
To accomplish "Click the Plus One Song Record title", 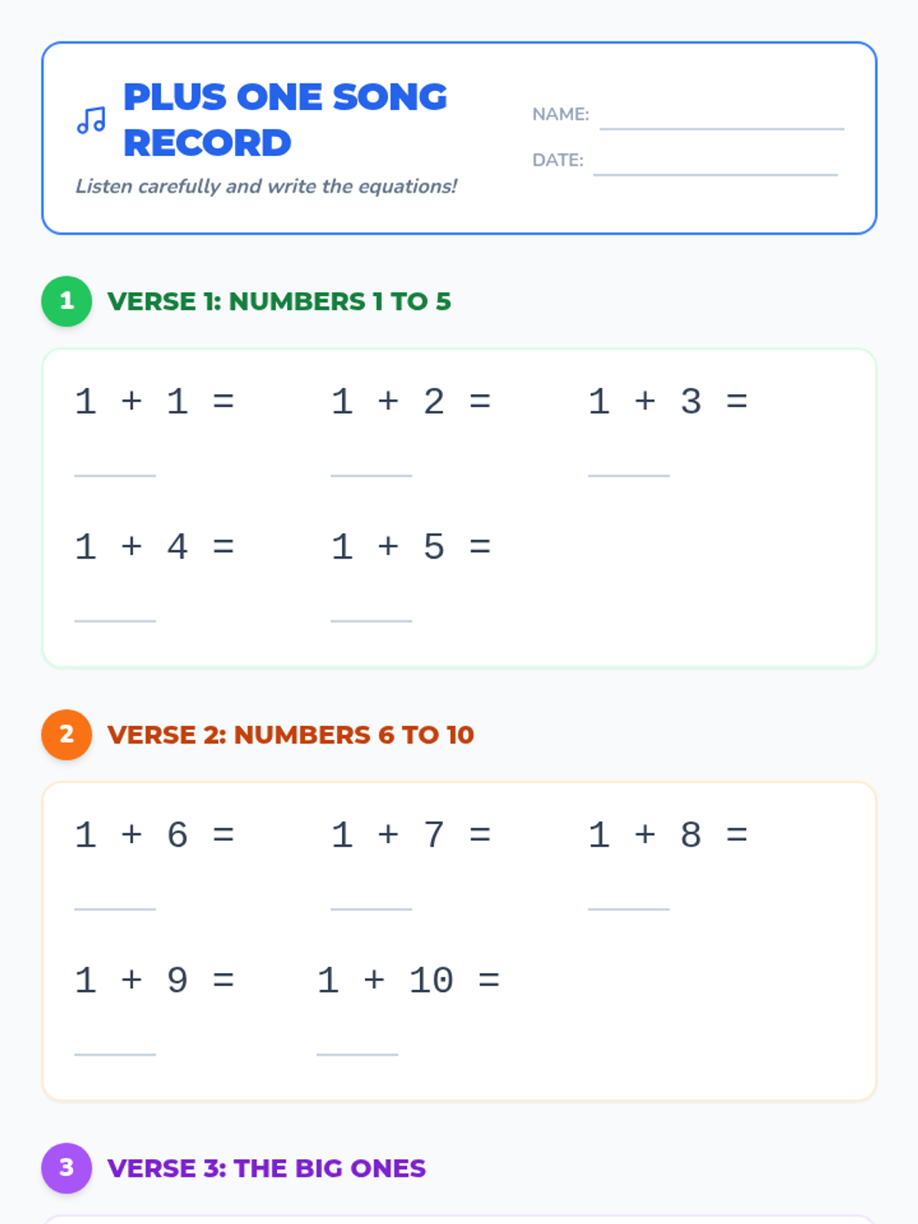I will [285, 120].
